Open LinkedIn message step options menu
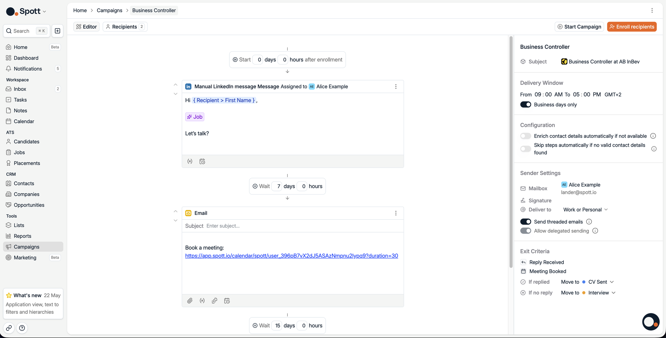 [396, 86]
